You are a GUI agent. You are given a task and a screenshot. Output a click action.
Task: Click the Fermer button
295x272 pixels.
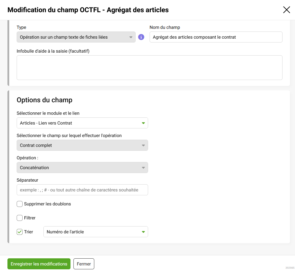coord(84,264)
